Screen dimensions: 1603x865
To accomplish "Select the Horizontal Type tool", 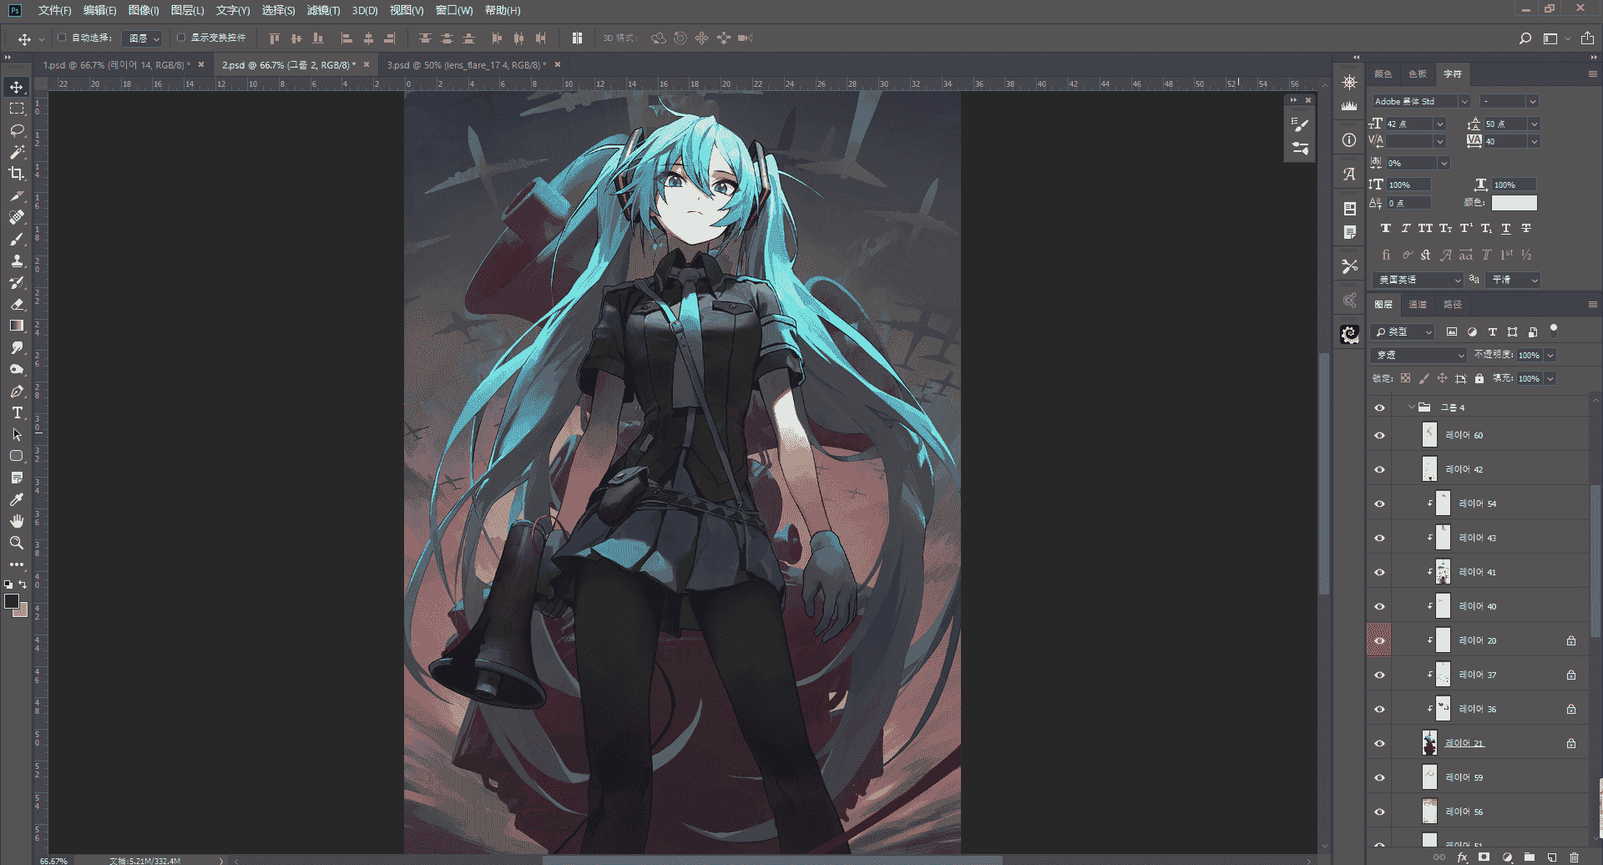I will 17,412.
